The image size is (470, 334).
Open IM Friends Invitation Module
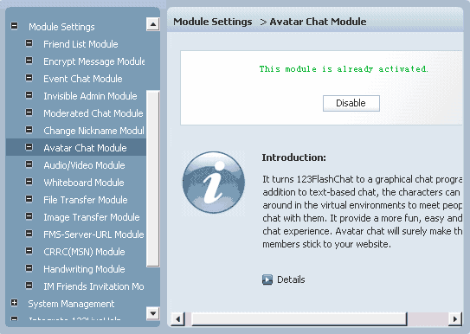tap(93, 286)
